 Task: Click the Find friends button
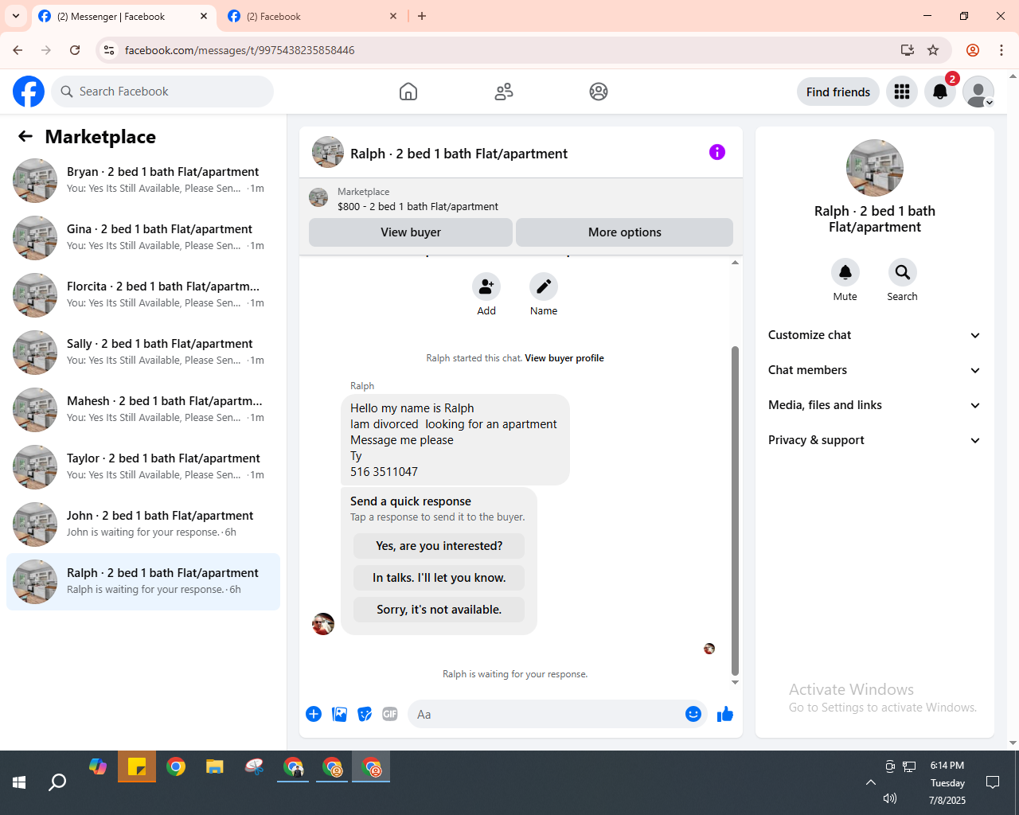tap(838, 92)
